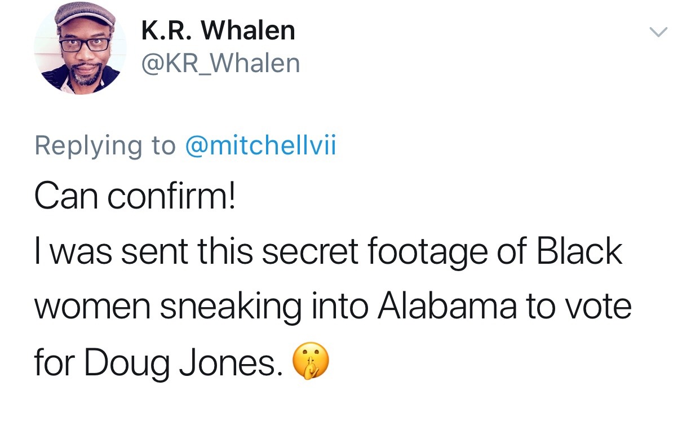
Task: Open the @mitchellvii mention link
Action: click(260, 145)
